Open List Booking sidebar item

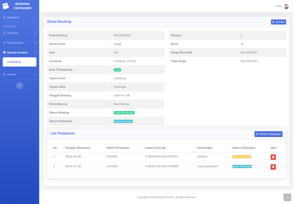[14, 62]
